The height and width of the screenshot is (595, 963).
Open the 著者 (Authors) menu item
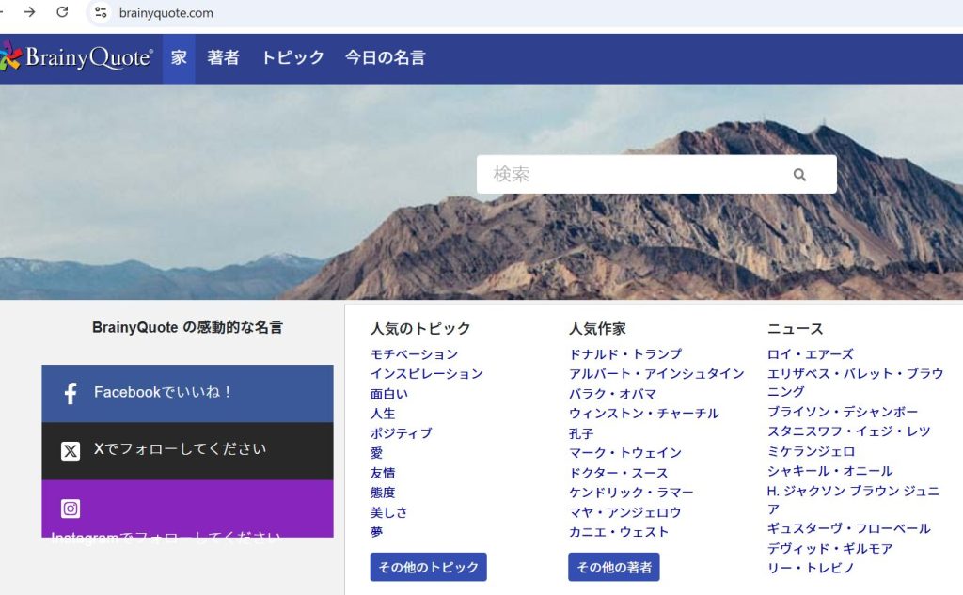point(223,58)
